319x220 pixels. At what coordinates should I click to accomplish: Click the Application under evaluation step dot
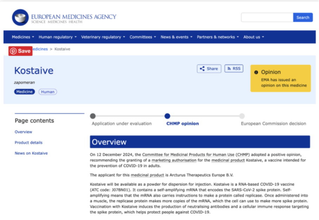click(93, 116)
